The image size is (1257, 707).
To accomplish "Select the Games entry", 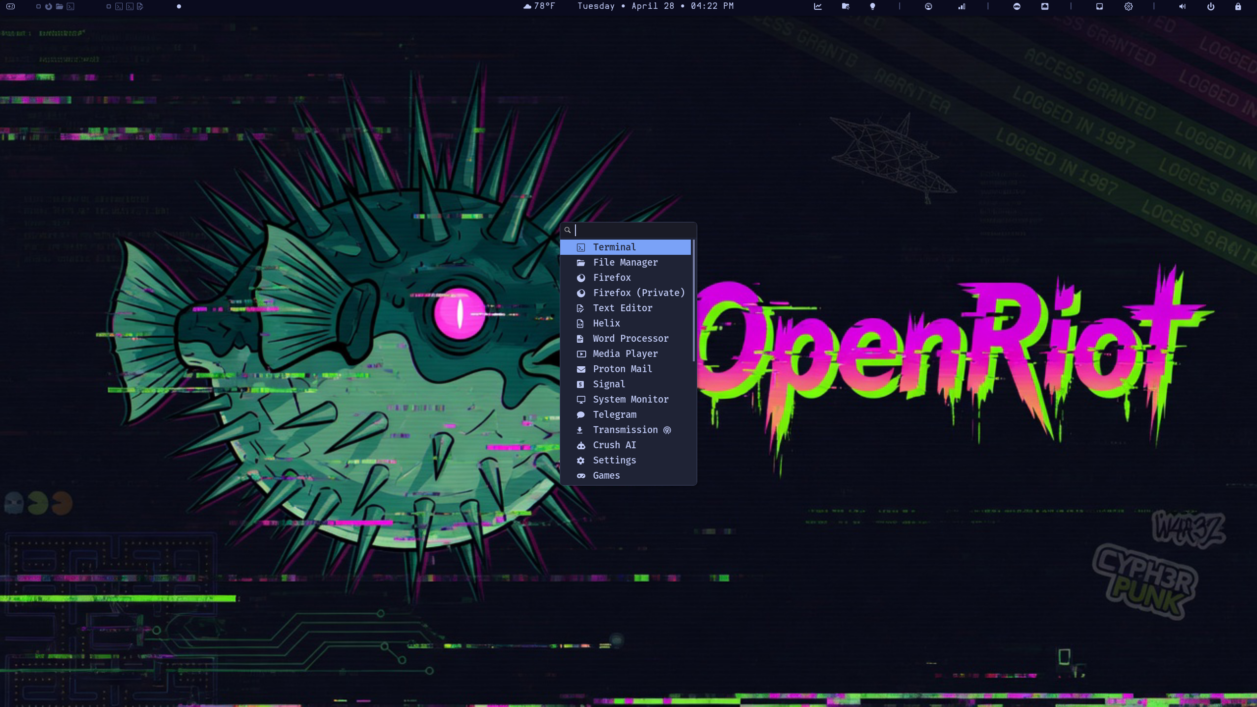I will 626,475.
